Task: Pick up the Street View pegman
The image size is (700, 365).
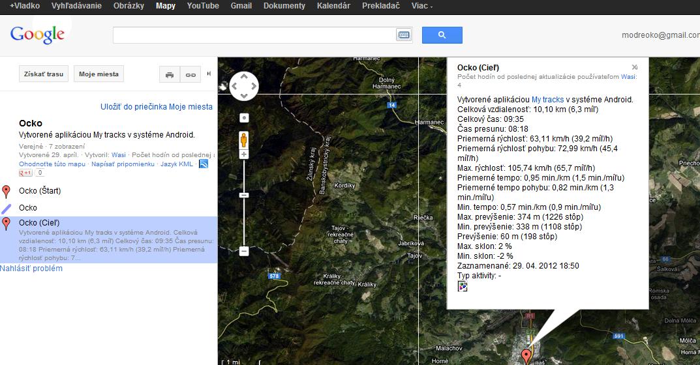Action: click(x=244, y=140)
